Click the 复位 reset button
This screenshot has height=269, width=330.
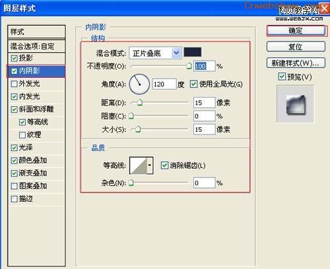(x=296, y=47)
